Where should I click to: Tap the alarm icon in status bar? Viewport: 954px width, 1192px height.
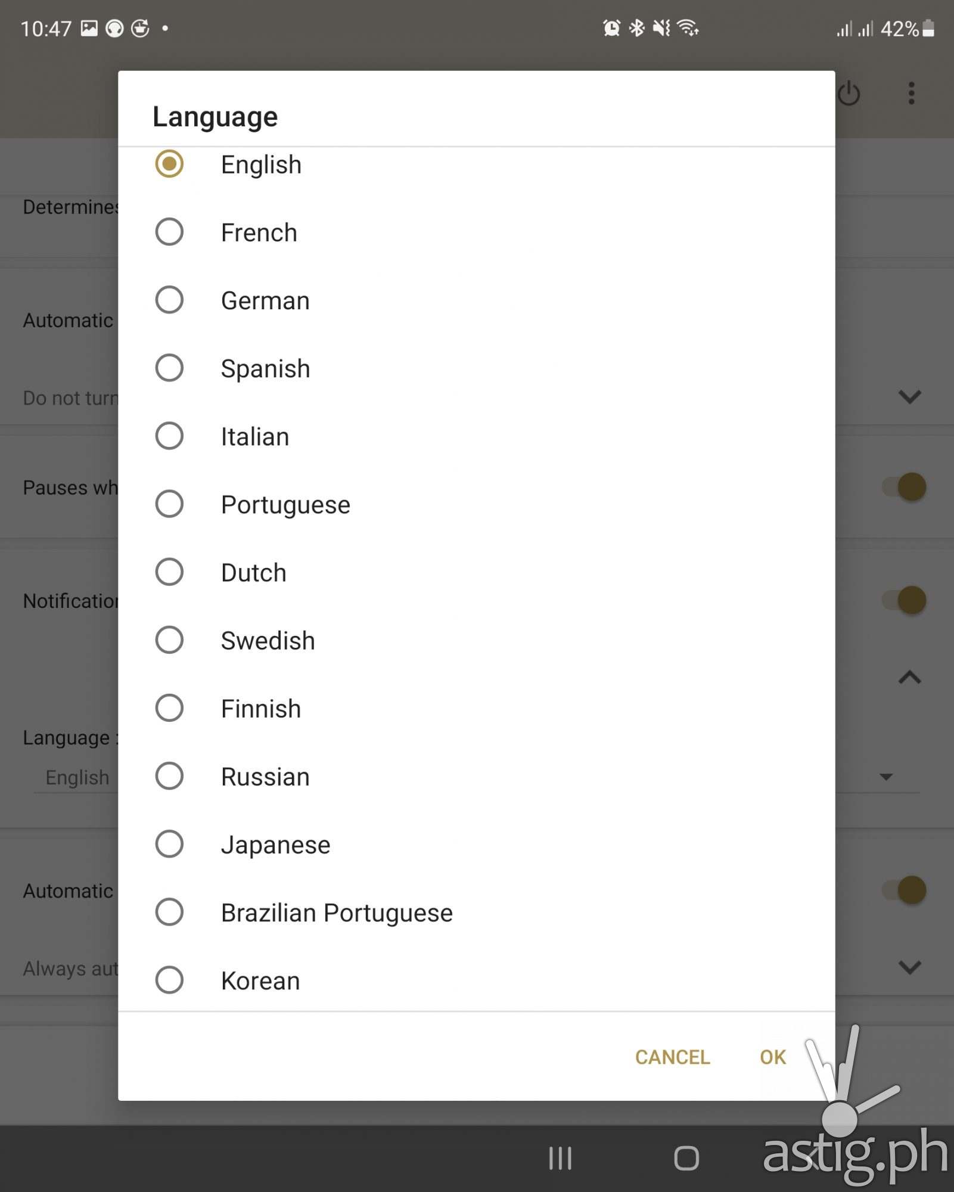click(x=611, y=28)
